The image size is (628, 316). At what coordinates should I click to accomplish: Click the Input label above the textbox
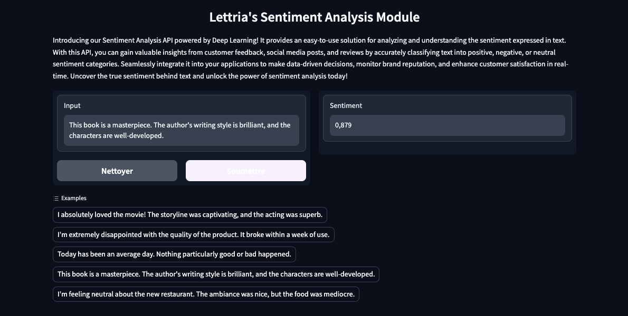[72, 105]
